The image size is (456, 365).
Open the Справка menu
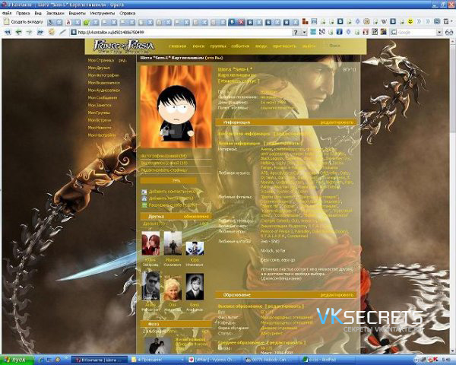(128, 14)
